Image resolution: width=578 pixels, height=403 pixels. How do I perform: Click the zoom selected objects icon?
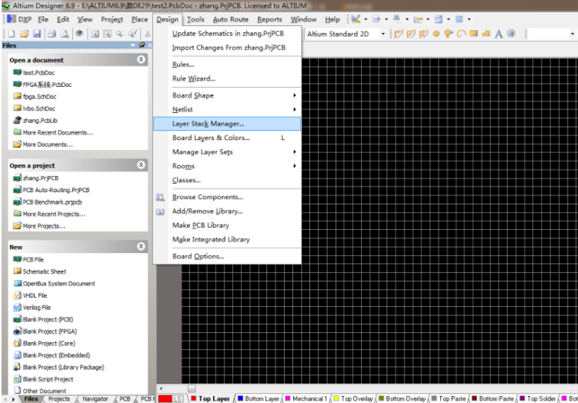(x=120, y=34)
